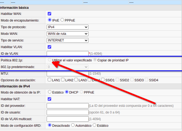Toggle the Habilitar NAT checkbox
Screen dimensions: 182x131
tap(49, 99)
